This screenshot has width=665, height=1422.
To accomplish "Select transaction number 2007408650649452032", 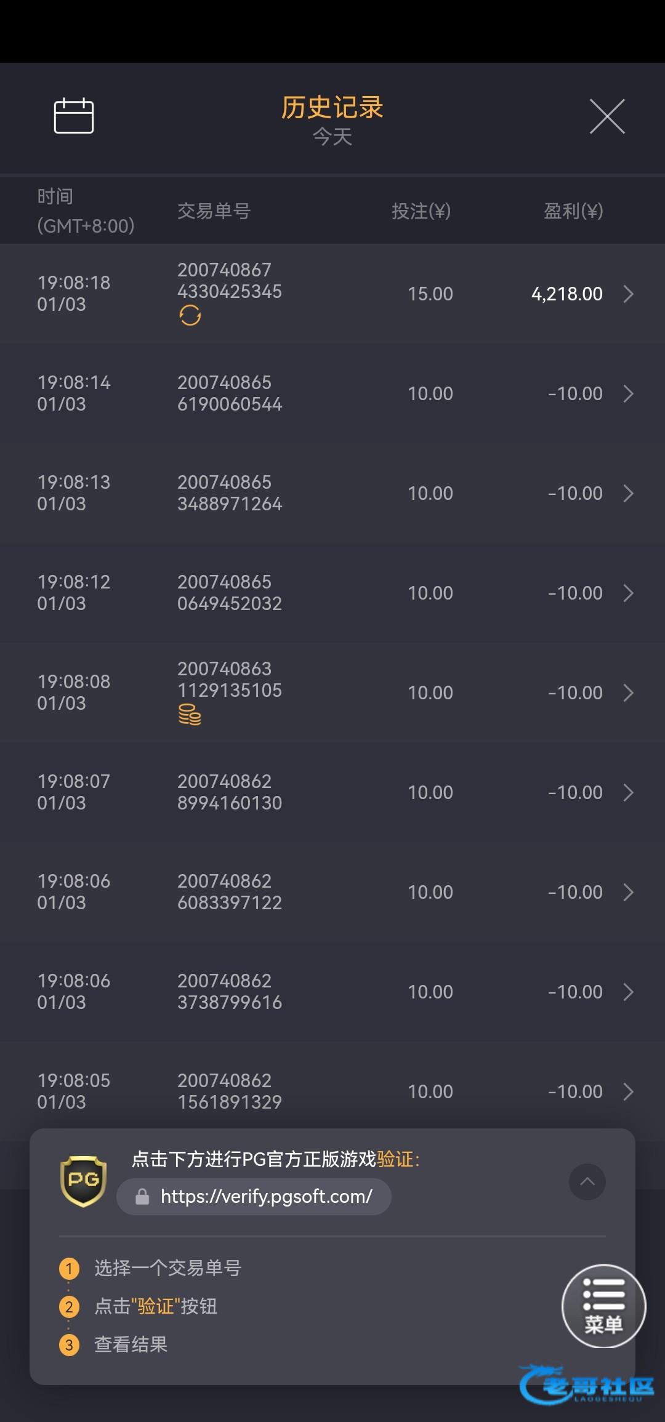I will point(229,593).
